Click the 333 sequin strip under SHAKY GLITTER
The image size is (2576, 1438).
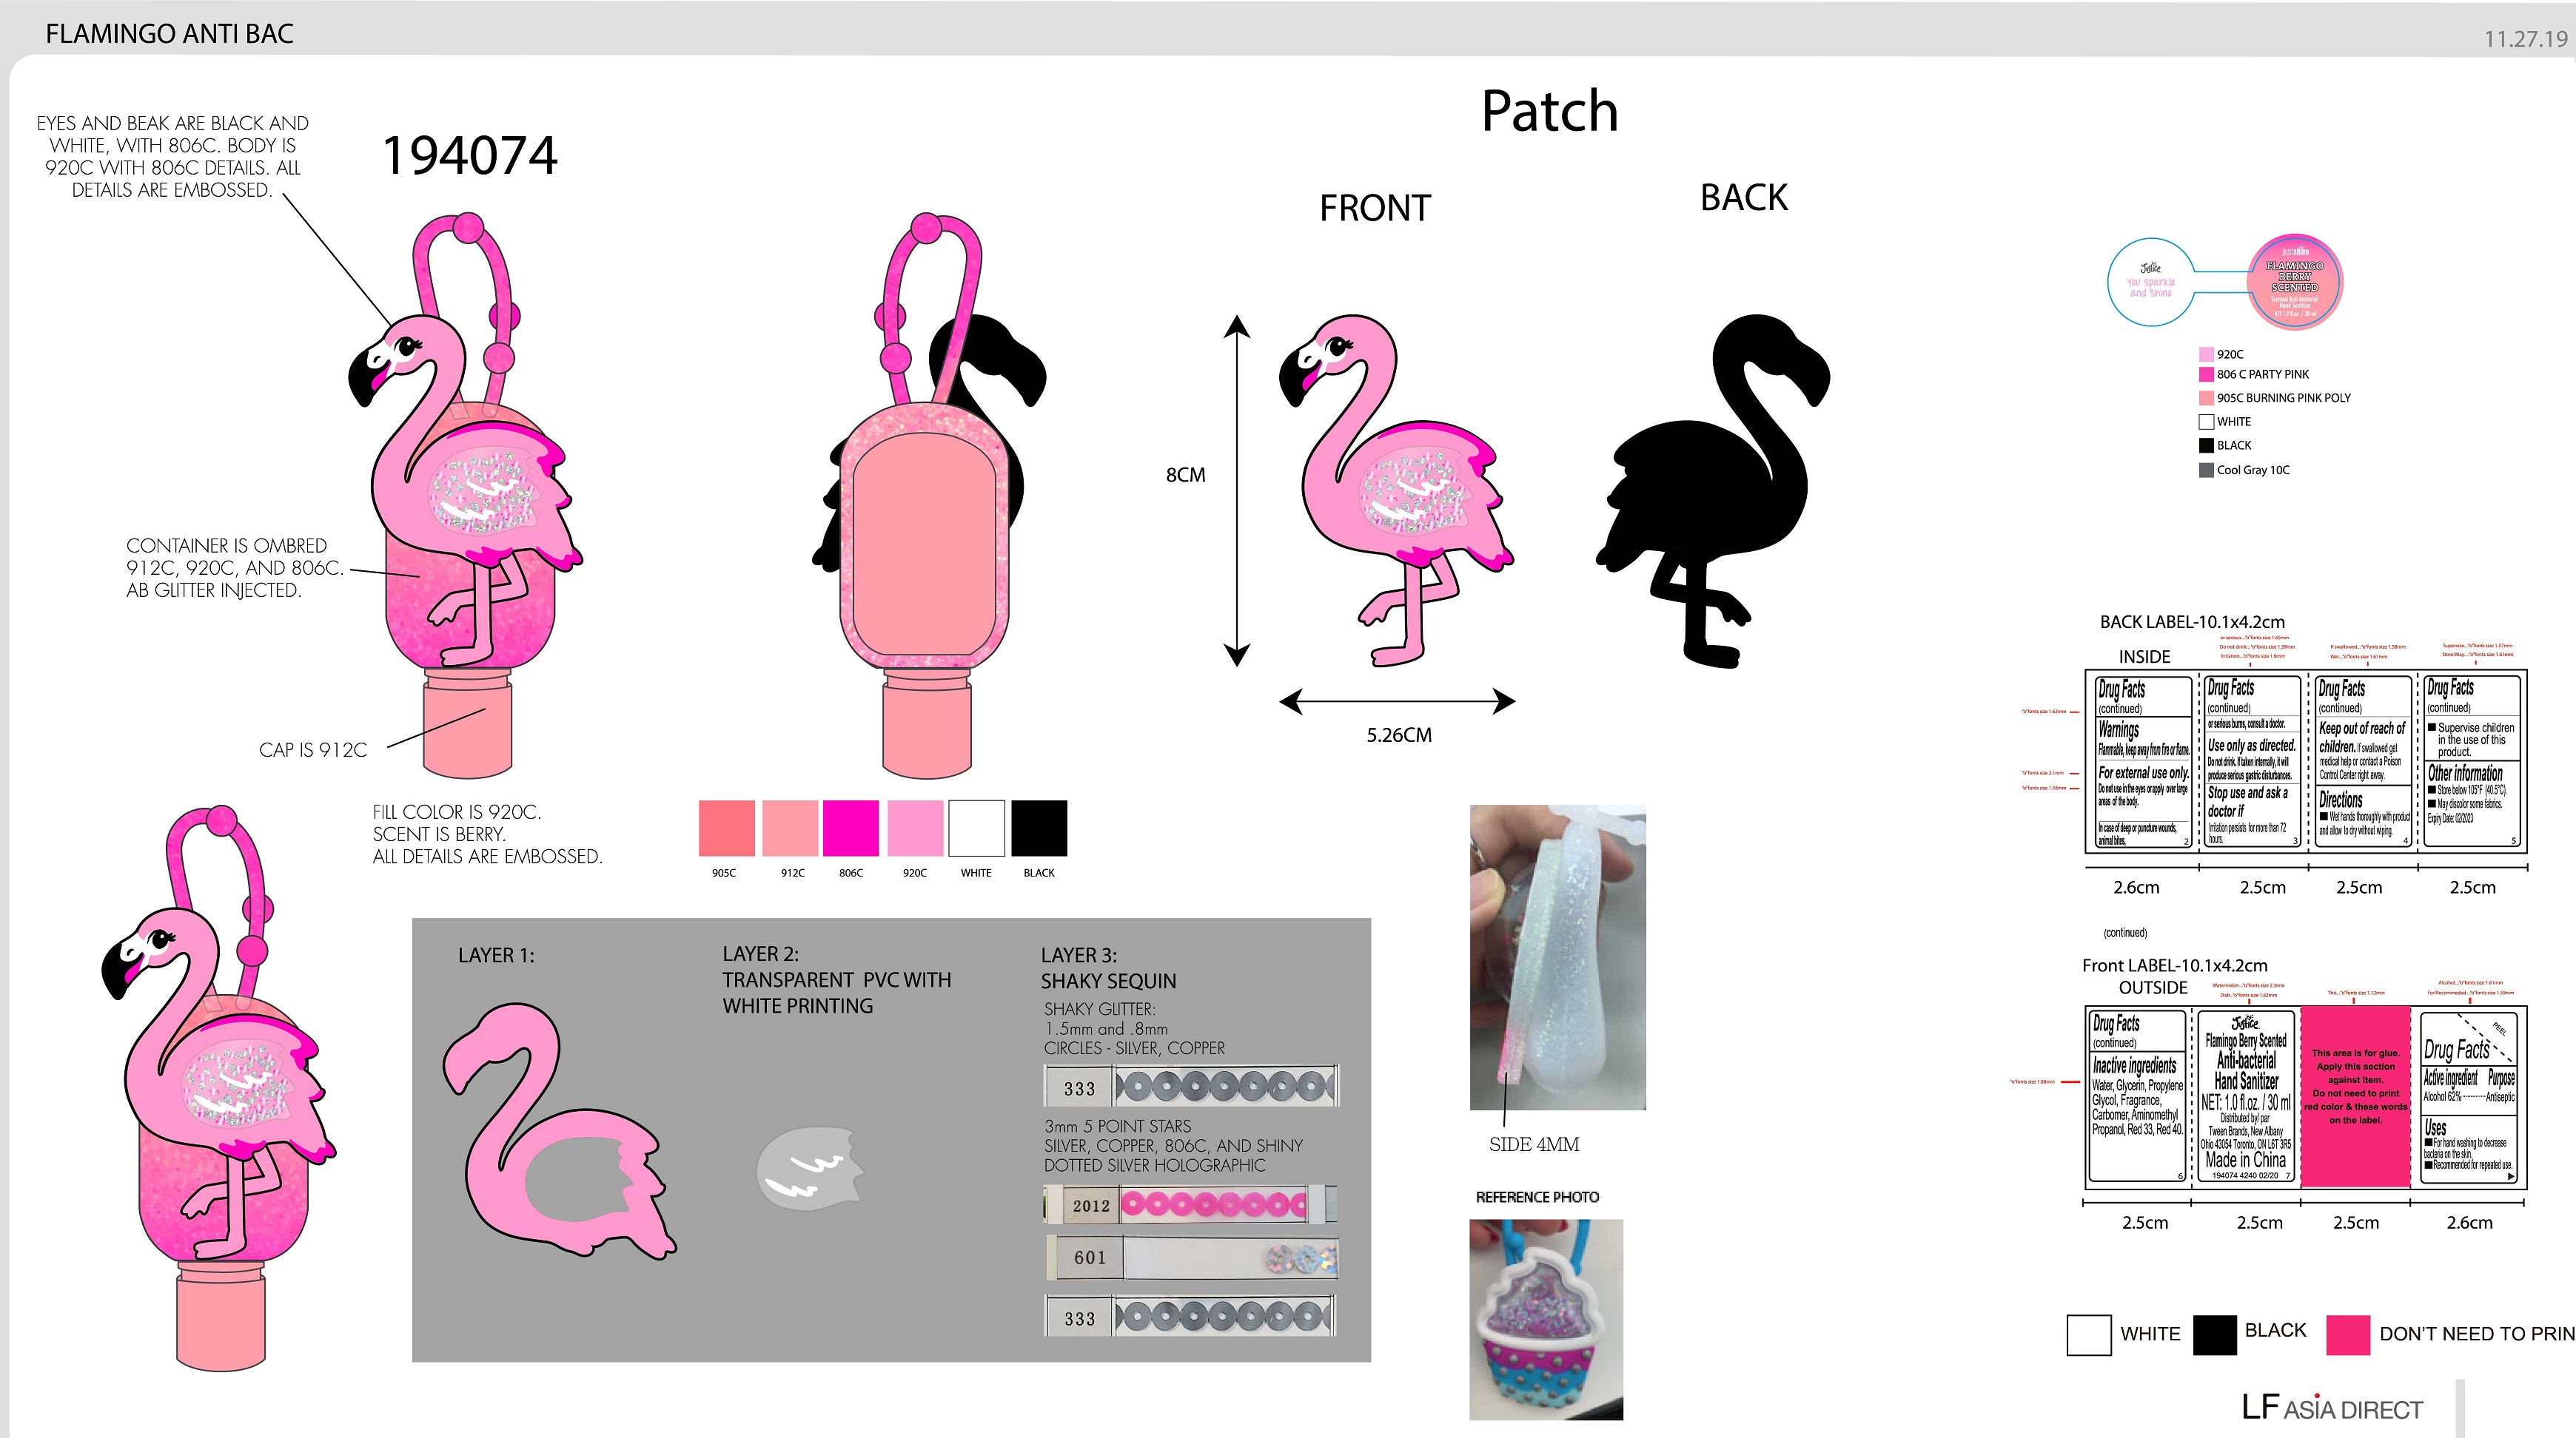(1191, 1086)
